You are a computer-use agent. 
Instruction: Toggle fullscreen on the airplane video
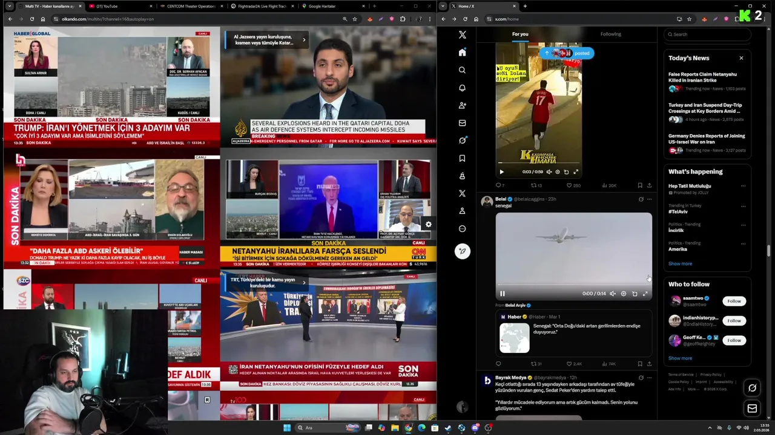click(645, 294)
